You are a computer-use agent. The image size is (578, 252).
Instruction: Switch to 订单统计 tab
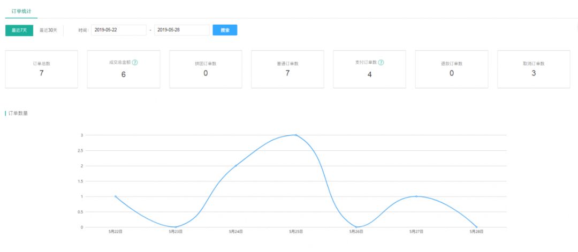(x=21, y=11)
